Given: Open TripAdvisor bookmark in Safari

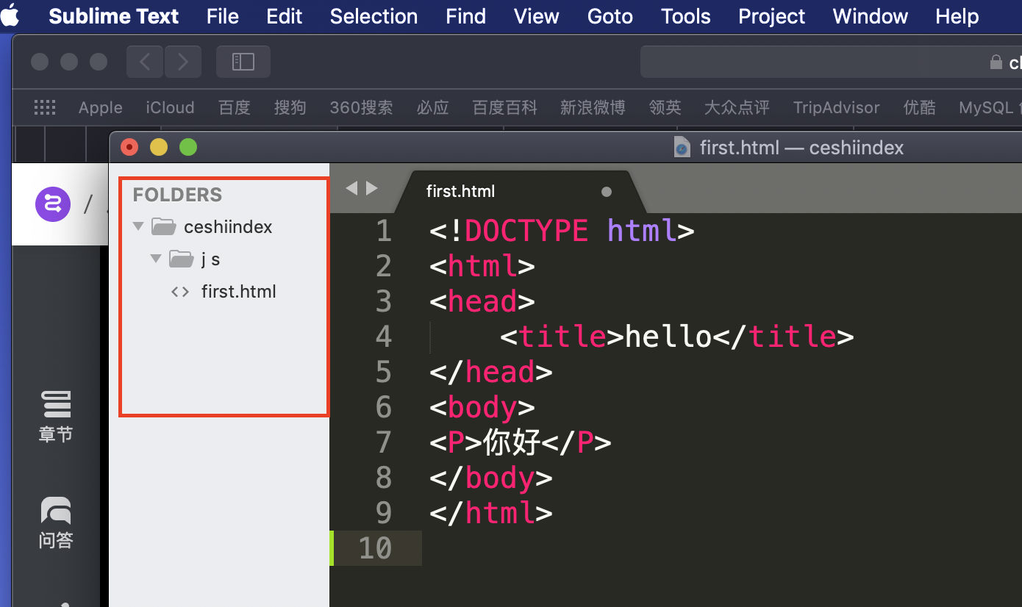Looking at the screenshot, I should (837, 107).
